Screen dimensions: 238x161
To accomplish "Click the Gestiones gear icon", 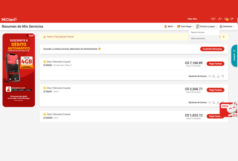I will (x=221, y=26).
